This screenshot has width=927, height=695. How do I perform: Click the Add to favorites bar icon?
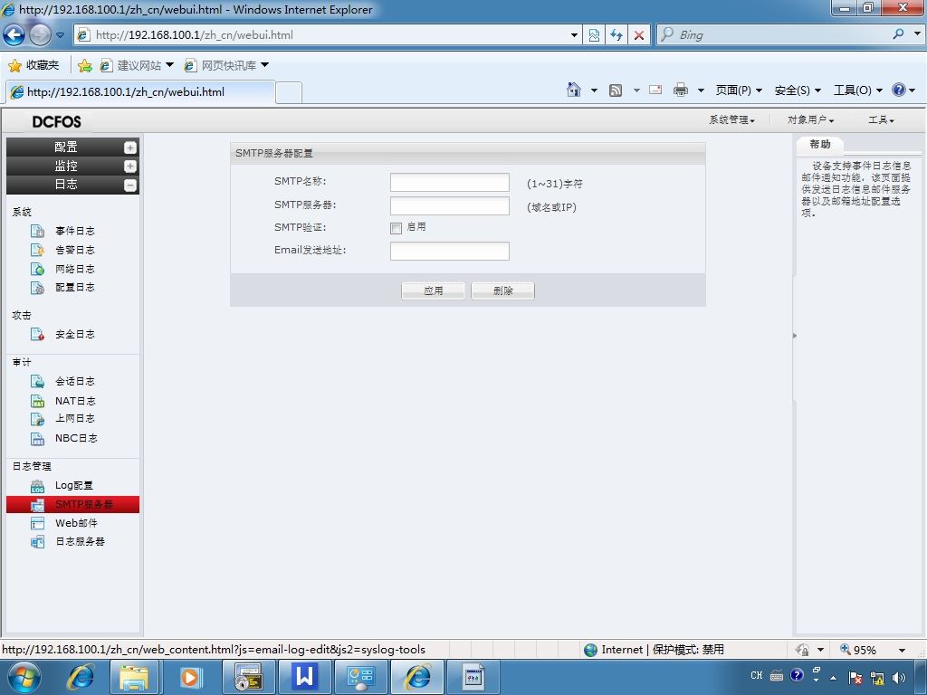[85, 65]
